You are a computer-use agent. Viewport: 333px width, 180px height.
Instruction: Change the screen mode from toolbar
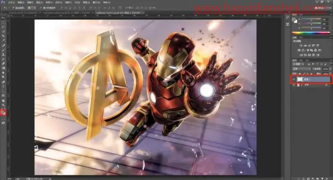coord(3,123)
